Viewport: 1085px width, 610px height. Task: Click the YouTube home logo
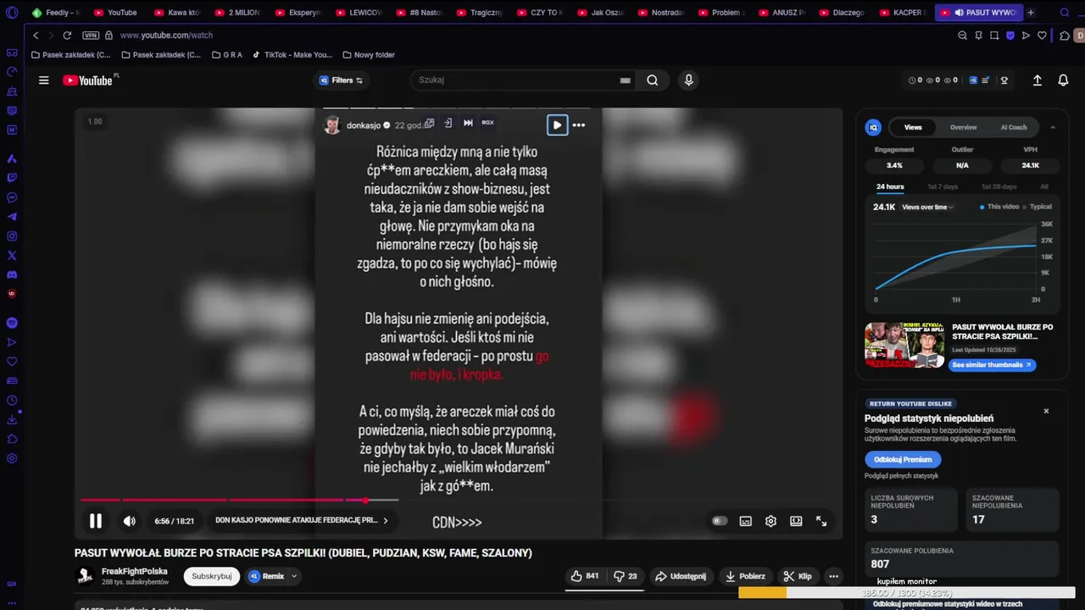pos(90,80)
